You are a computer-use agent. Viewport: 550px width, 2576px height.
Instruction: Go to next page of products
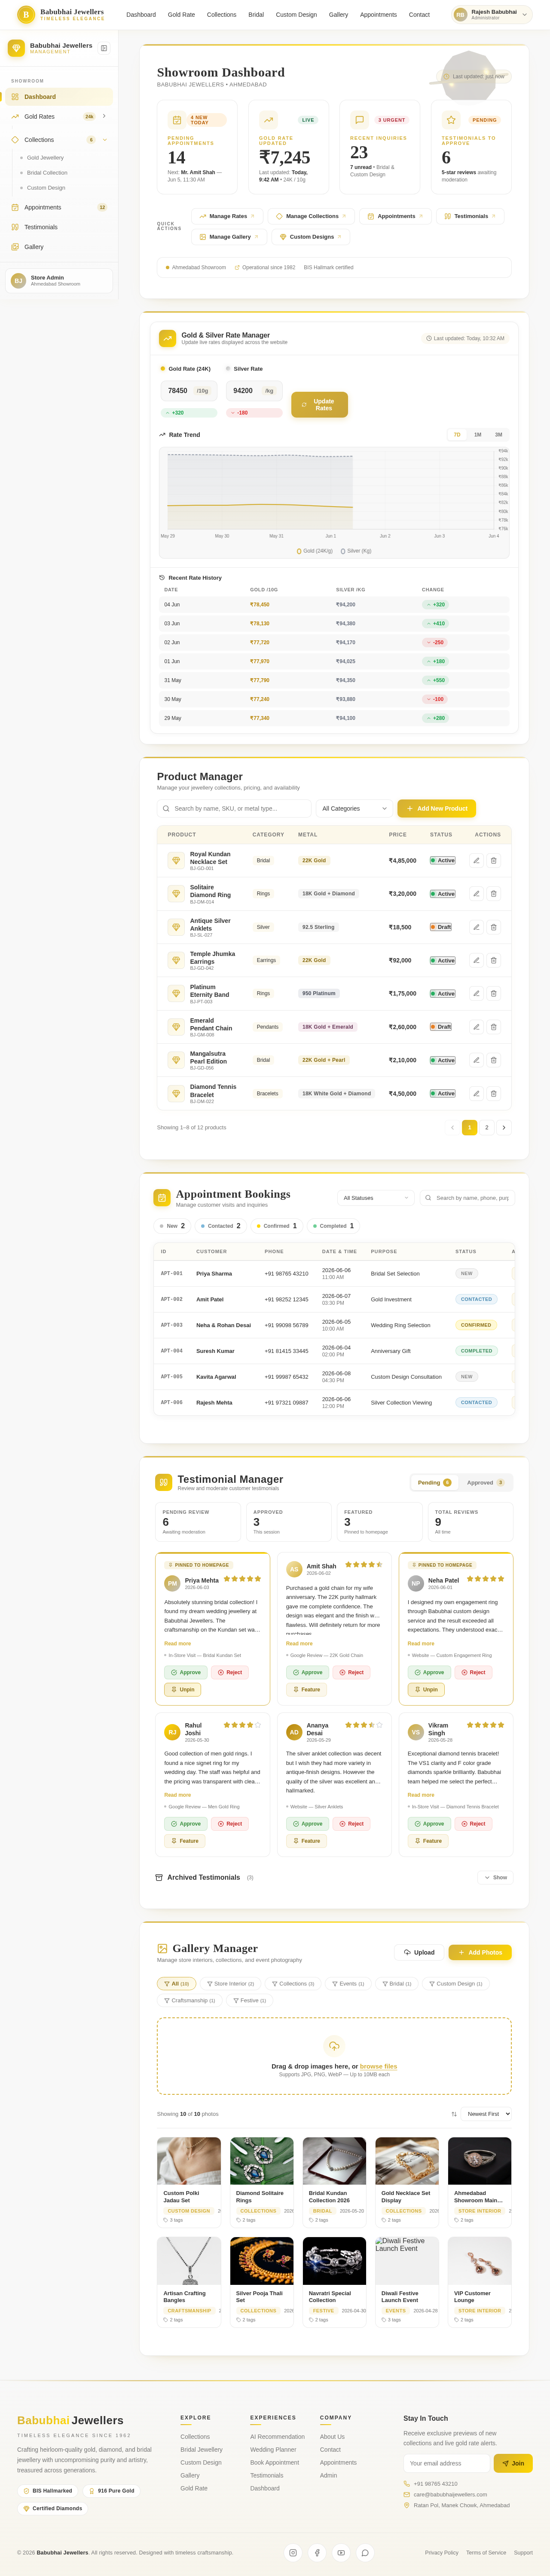(x=504, y=1127)
